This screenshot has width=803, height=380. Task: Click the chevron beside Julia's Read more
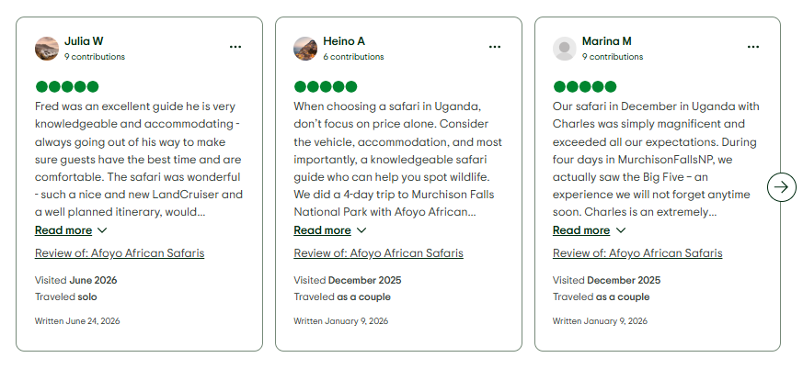102,230
